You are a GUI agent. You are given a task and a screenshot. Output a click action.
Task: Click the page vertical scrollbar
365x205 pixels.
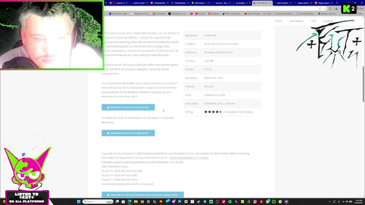click(x=363, y=84)
